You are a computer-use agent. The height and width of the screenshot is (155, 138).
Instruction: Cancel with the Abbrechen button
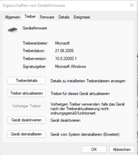click(x=122, y=149)
